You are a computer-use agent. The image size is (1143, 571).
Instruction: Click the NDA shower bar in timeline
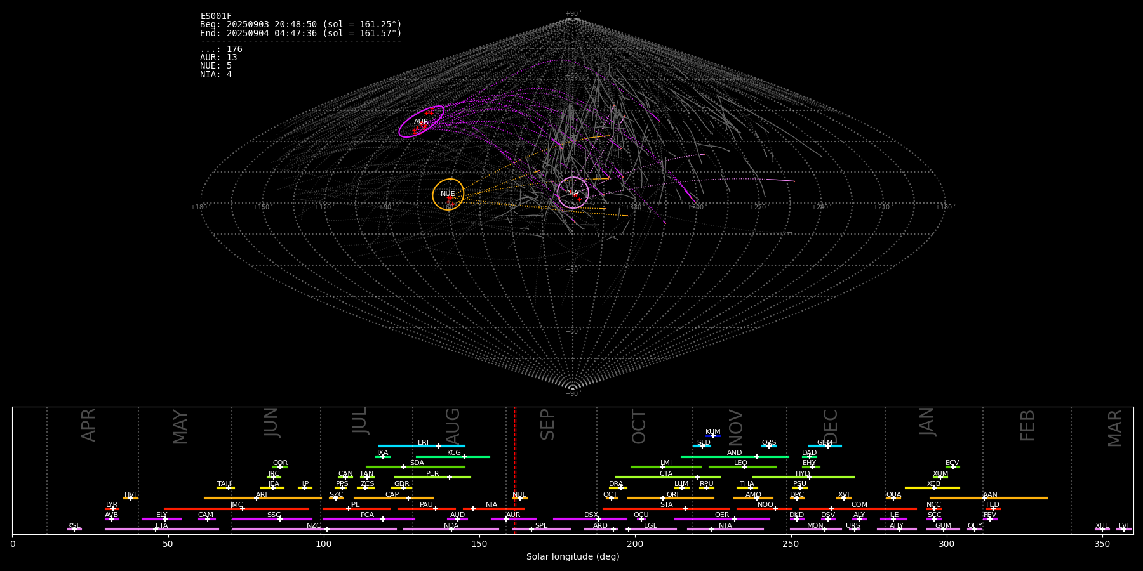pyautogui.click(x=451, y=529)
